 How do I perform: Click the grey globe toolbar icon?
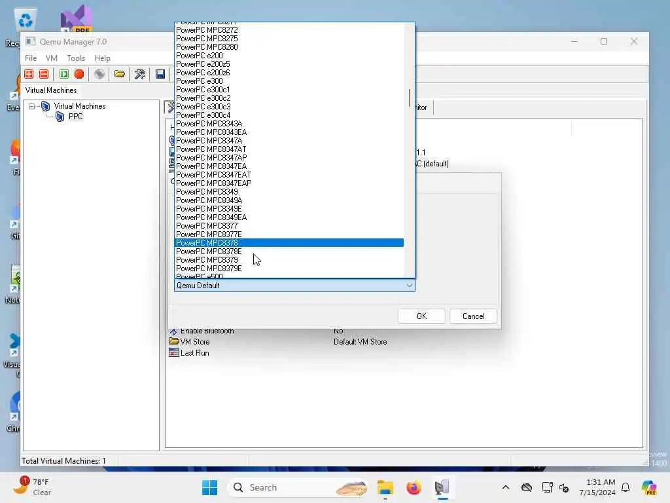99,74
